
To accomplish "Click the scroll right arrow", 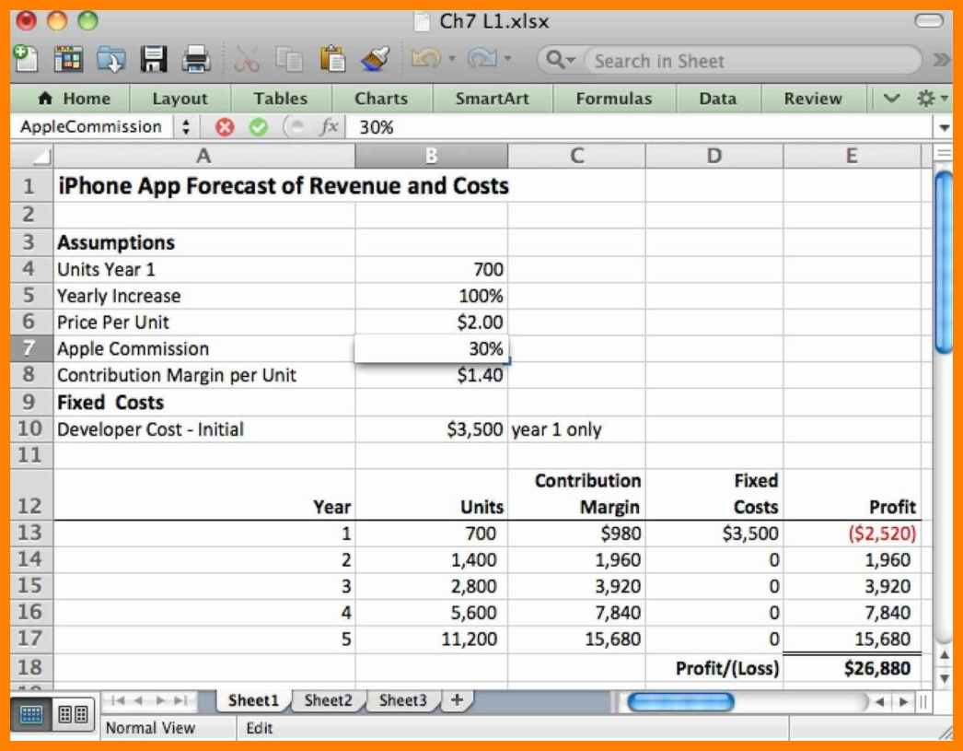I will (903, 701).
